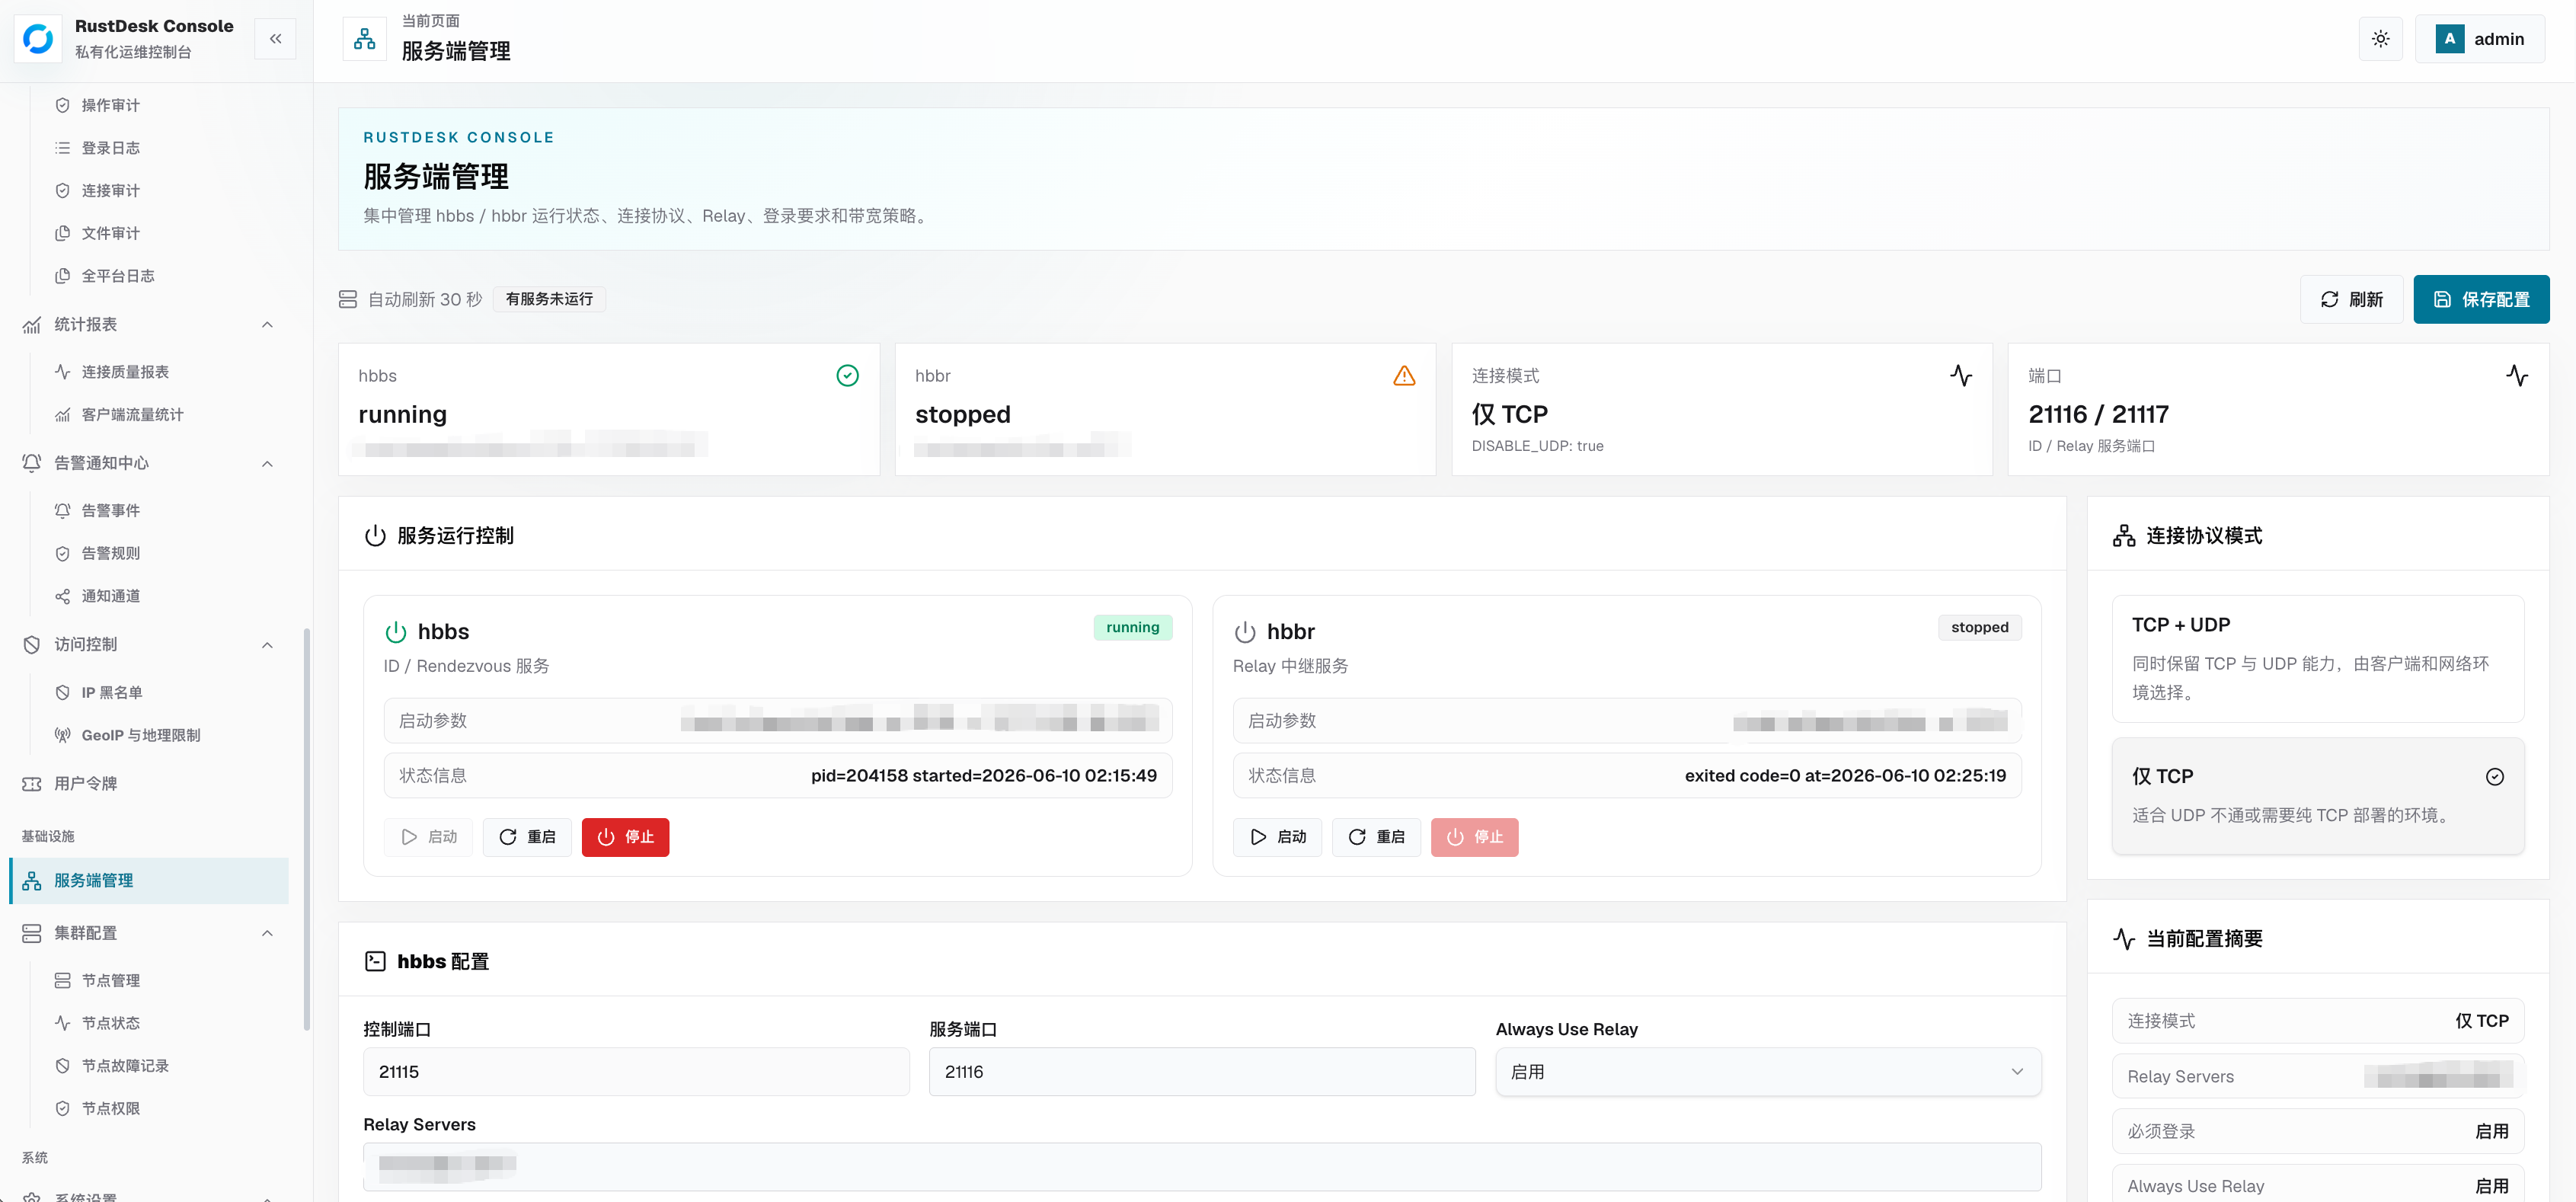Screen dimensions: 2576x1202
Task: Open 节点故障记录 in the sidebar
Action: (x=125, y=1066)
